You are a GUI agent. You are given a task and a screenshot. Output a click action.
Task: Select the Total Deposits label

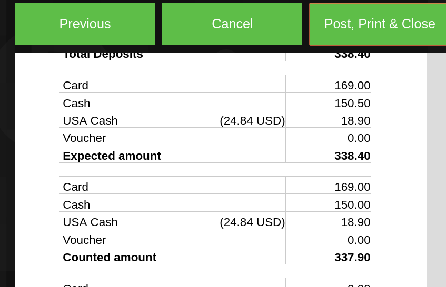click(x=103, y=55)
